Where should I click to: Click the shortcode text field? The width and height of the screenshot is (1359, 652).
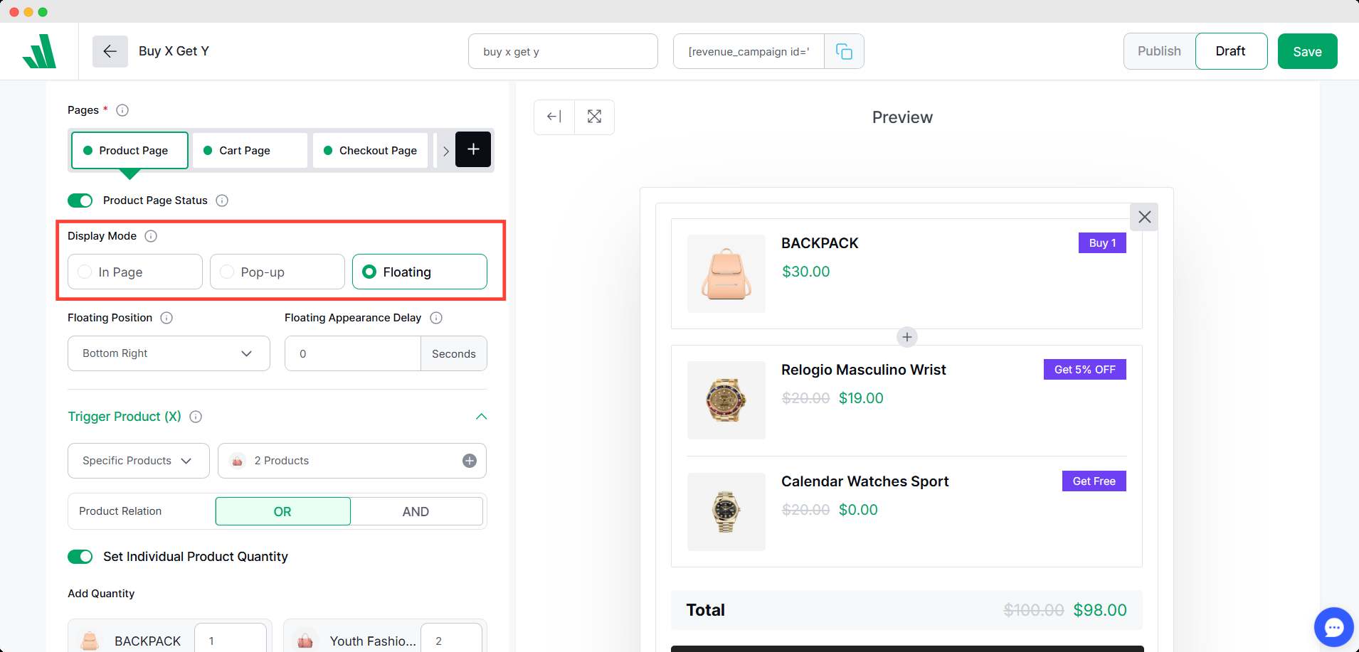749,51
